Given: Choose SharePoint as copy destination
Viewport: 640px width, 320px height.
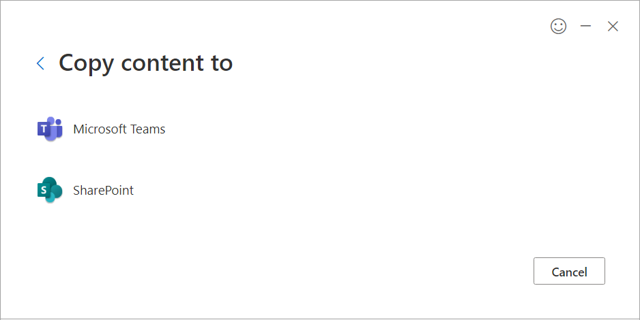Looking at the screenshot, I should (103, 190).
